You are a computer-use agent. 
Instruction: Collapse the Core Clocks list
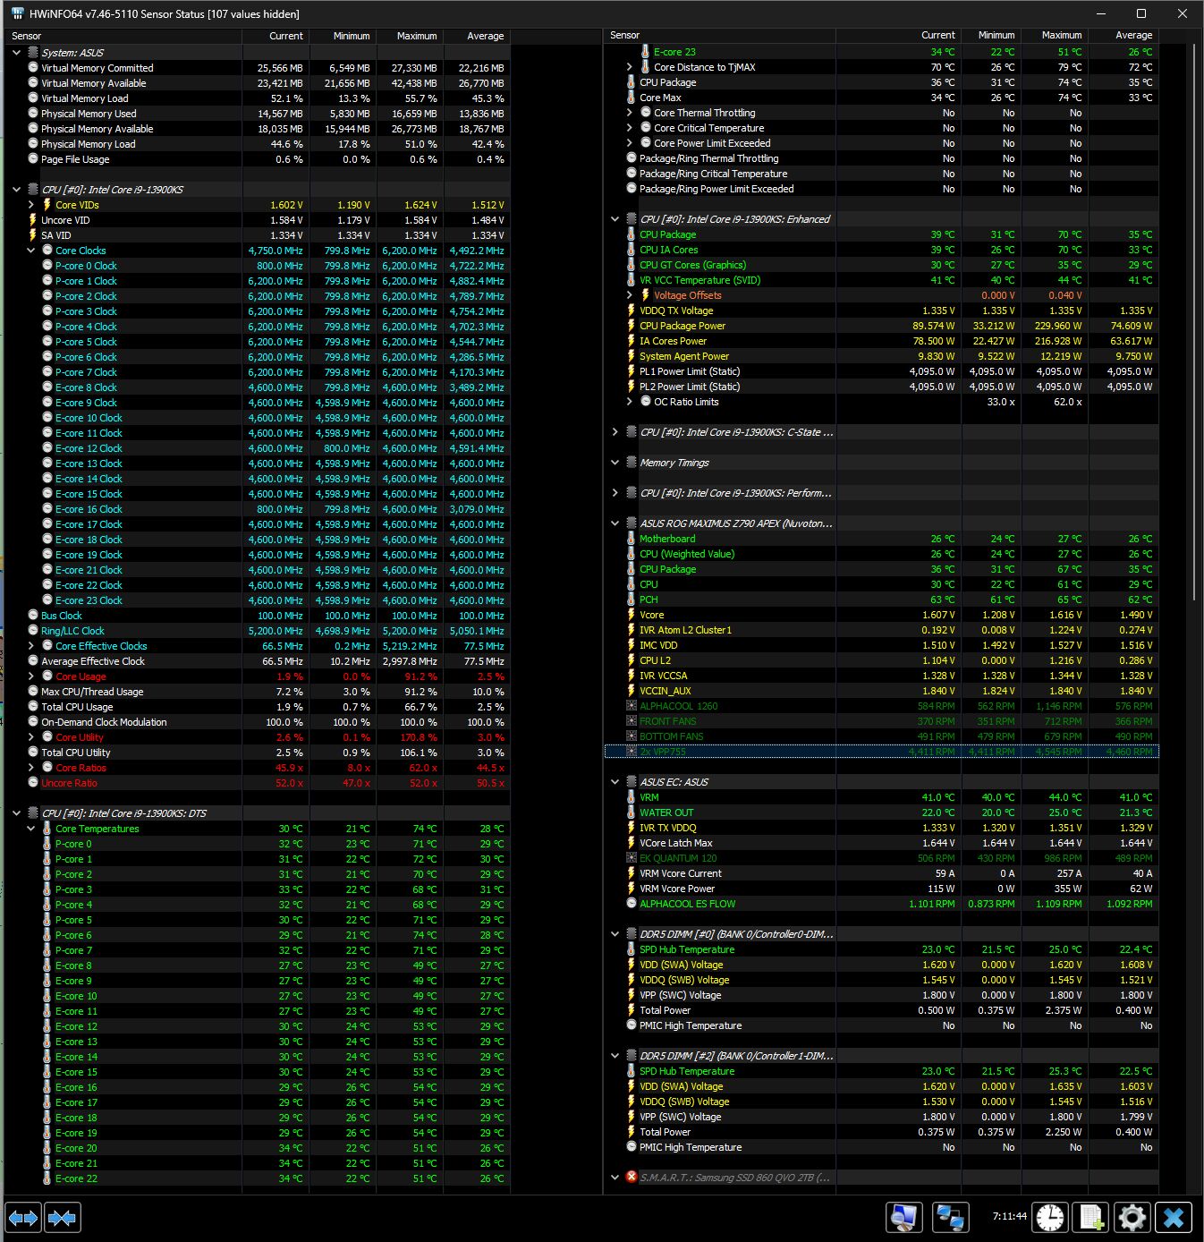click(31, 251)
